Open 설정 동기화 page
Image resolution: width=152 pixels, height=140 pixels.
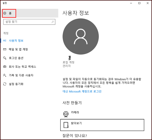click(x=16, y=84)
